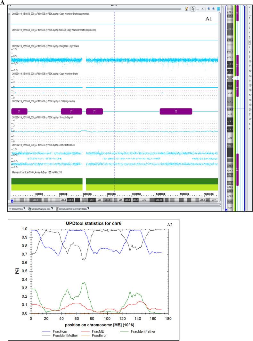Click the Detail View tab icon
The width and height of the screenshot is (253, 341).
pyautogui.click(x=10, y=209)
